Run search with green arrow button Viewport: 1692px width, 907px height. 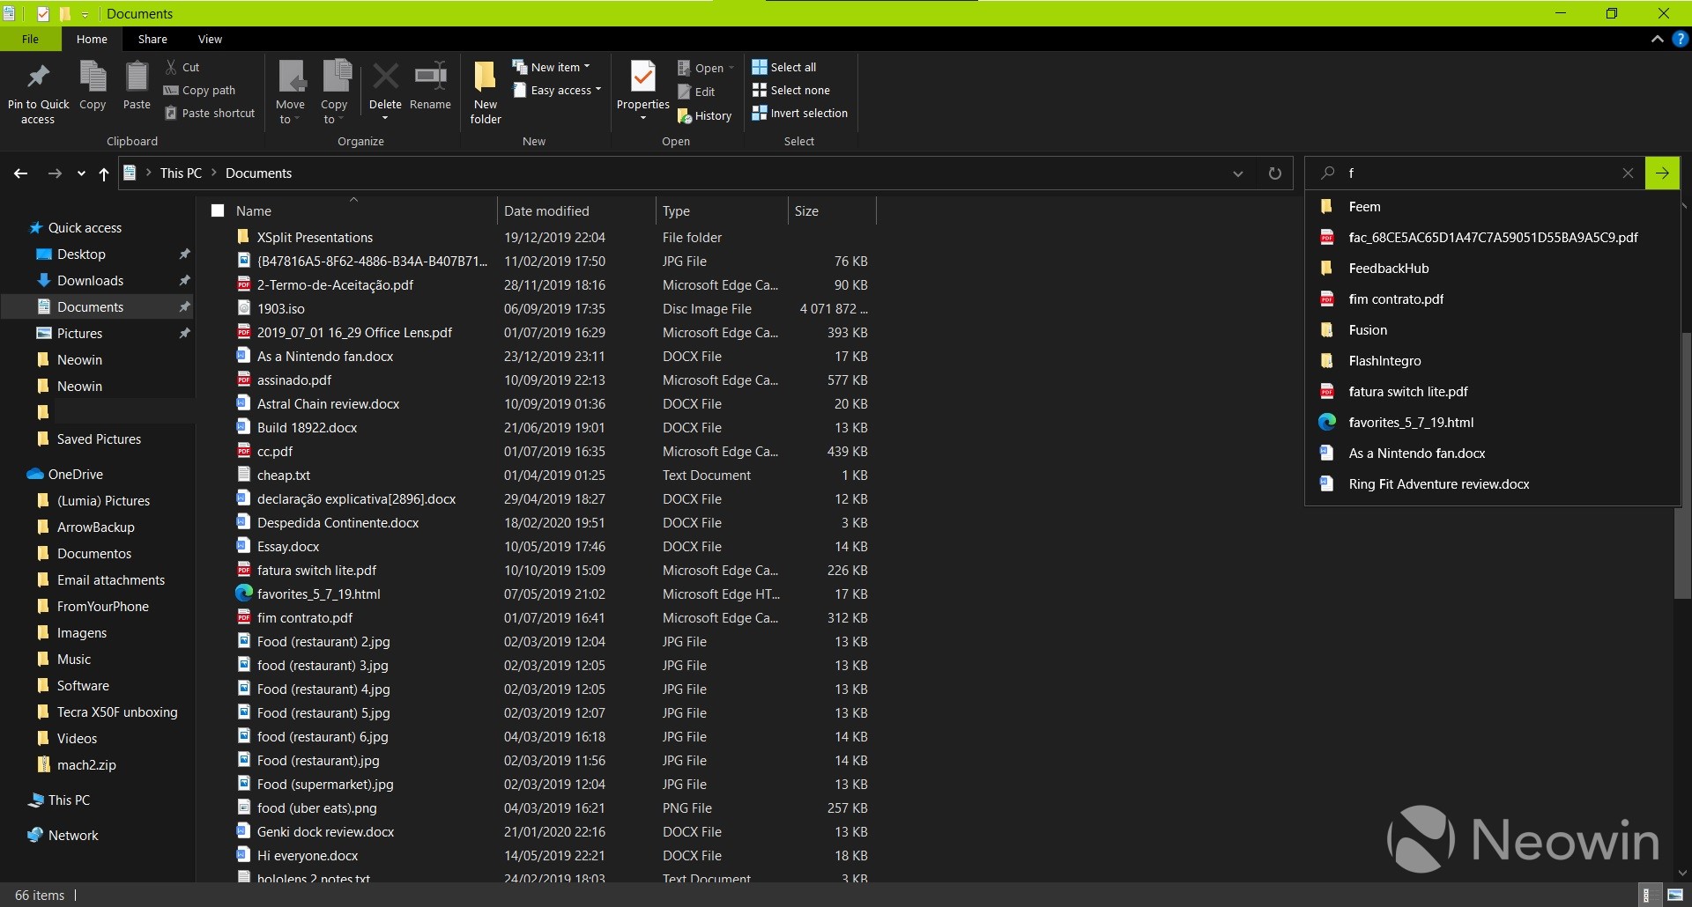tap(1662, 173)
